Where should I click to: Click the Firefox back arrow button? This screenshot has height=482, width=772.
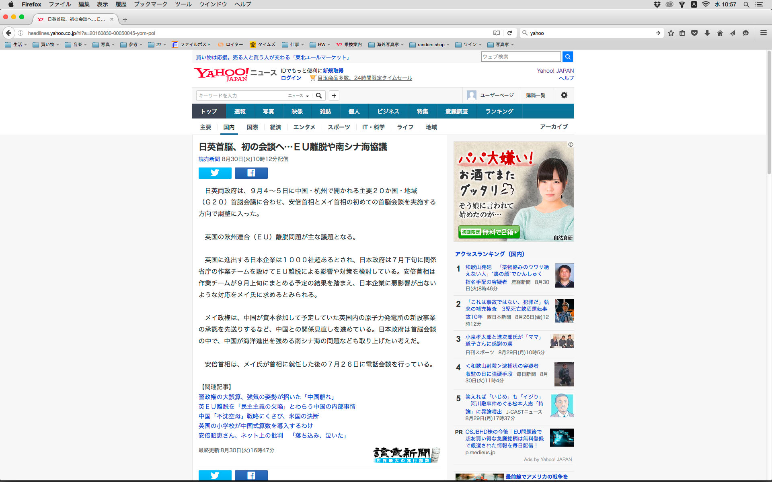9,33
